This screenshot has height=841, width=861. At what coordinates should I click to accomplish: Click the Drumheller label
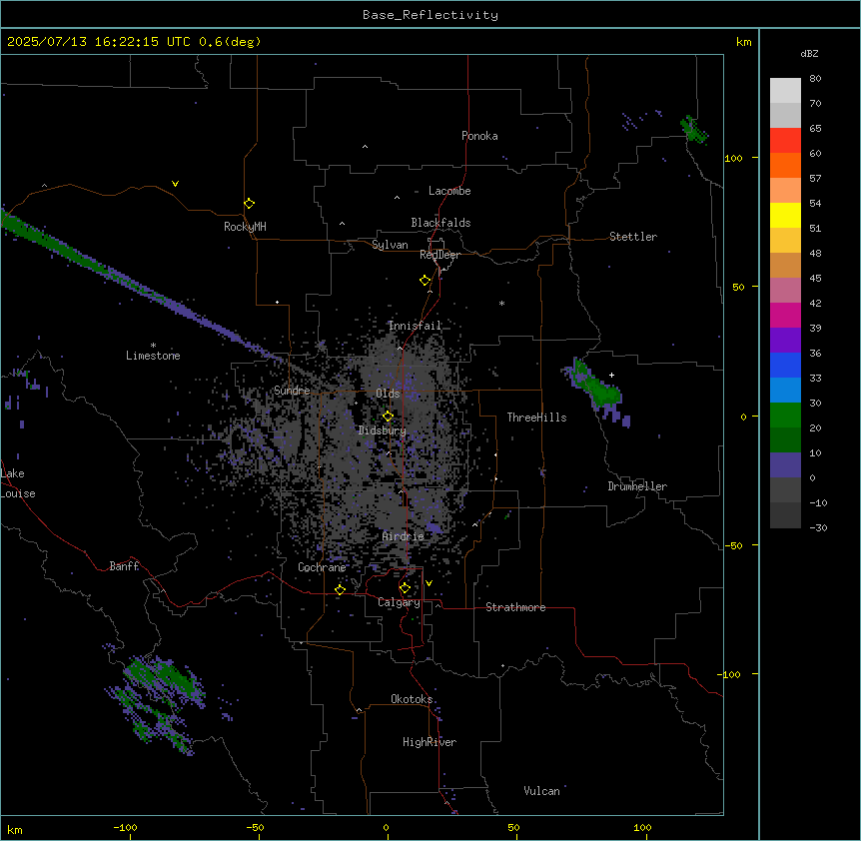(x=637, y=486)
